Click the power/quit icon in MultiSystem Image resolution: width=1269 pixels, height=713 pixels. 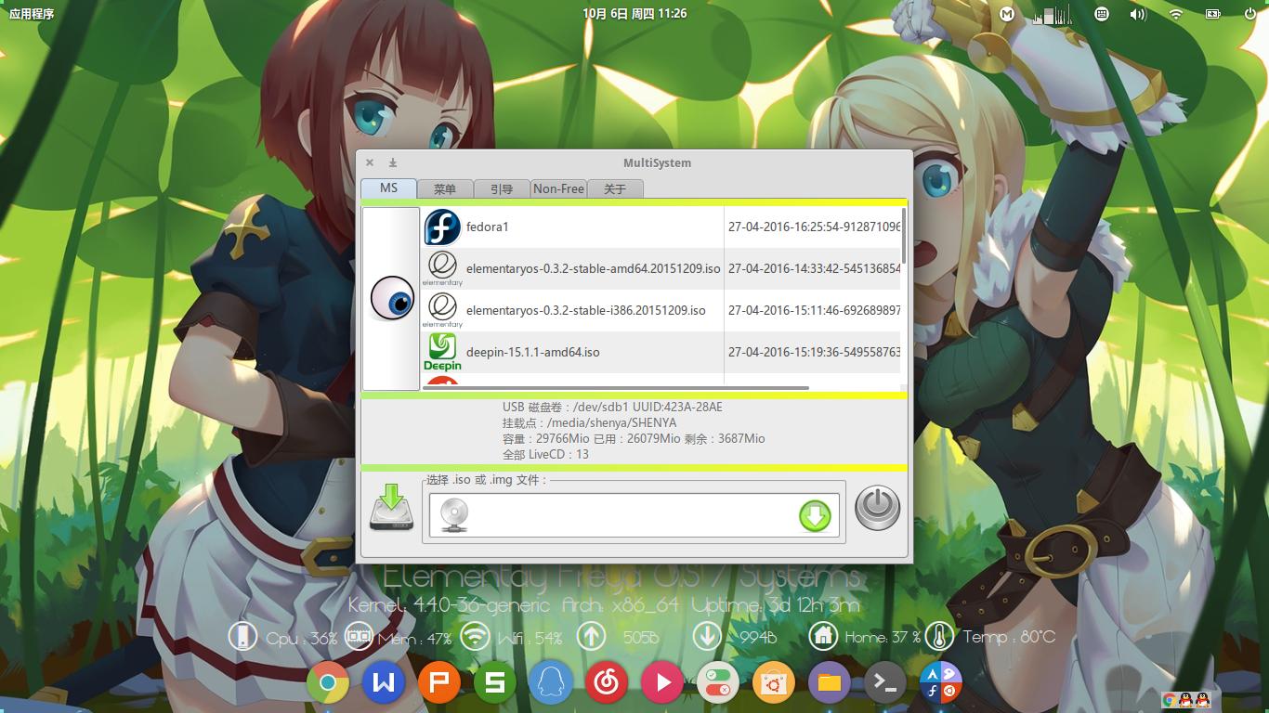point(876,508)
